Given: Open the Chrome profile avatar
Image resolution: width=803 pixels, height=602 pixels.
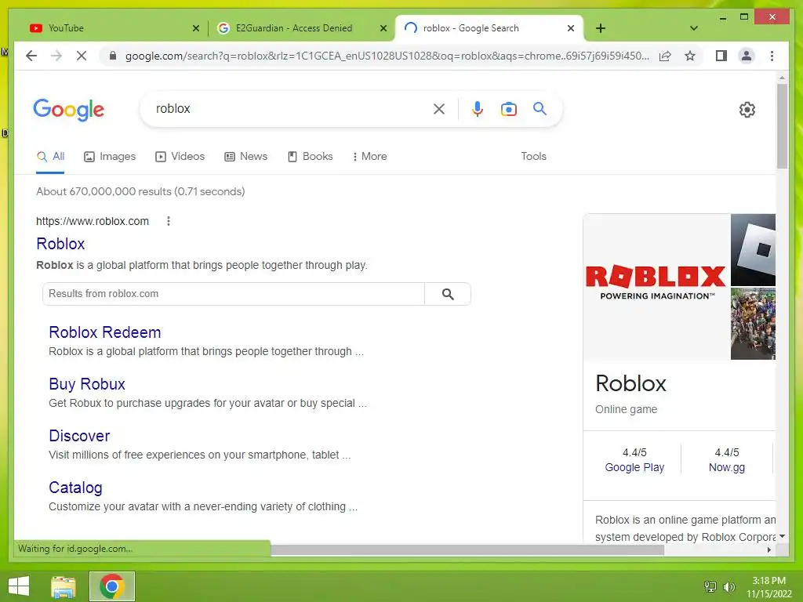Looking at the screenshot, I should 747,56.
